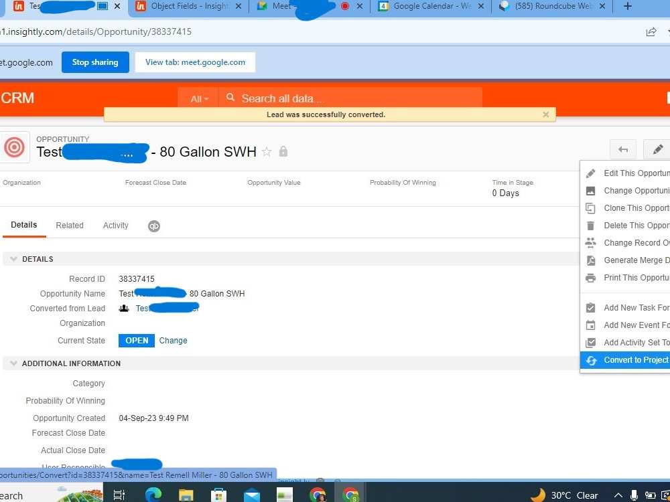Click the pencil edit button in the header

coord(657,149)
